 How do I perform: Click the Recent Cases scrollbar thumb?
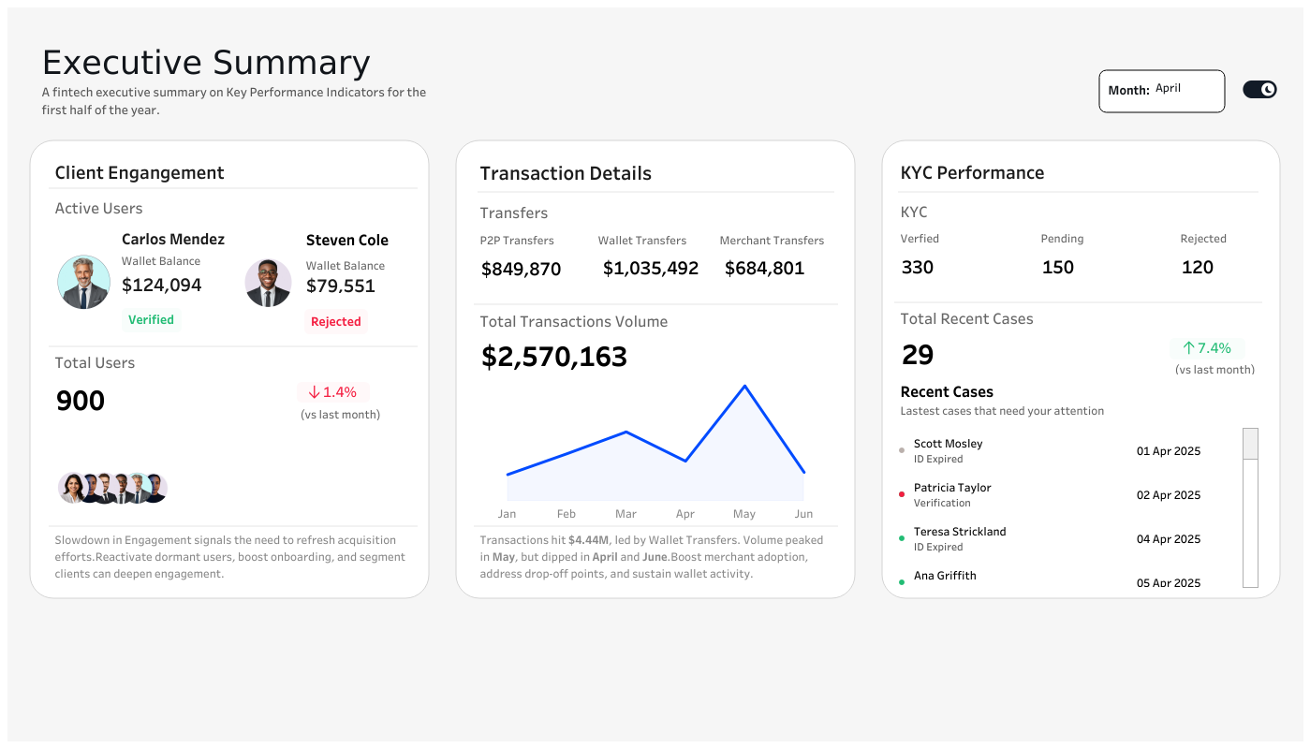pos(1249,444)
